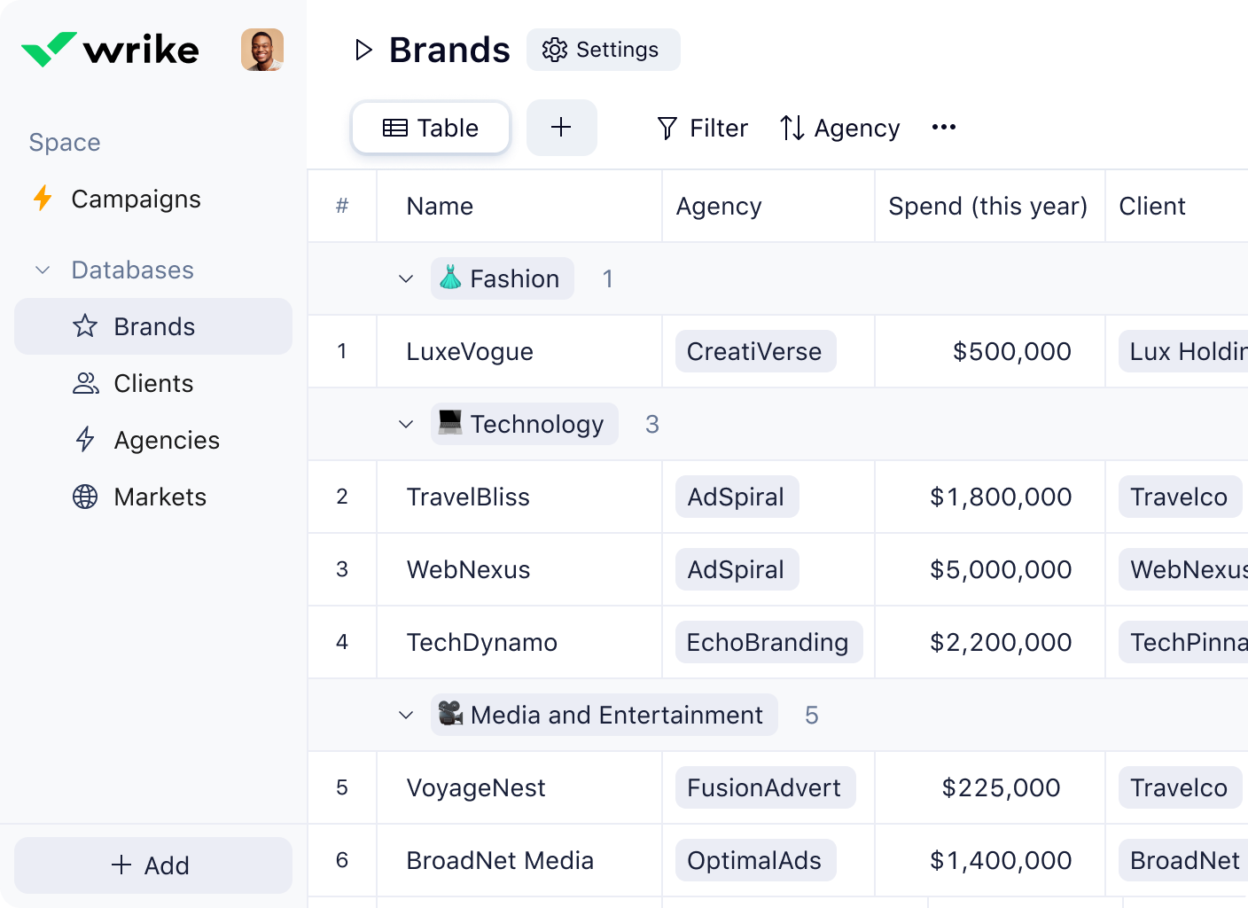This screenshot has height=908, width=1248.
Task: Click the Wrike logo
Action: tap(110, 50)
